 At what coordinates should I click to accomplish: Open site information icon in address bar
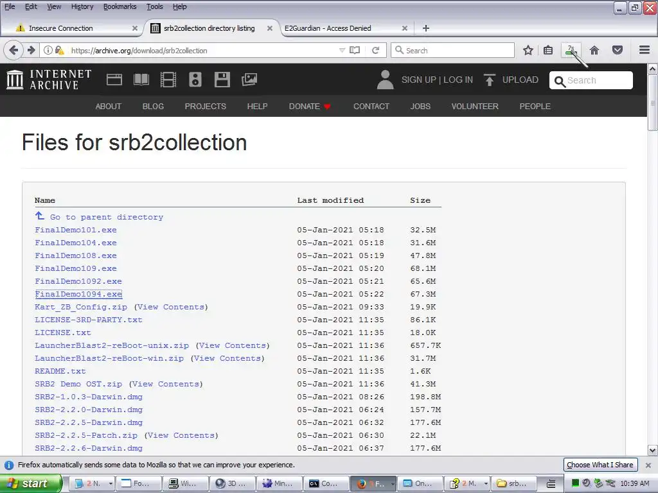(x=48, y=50)
